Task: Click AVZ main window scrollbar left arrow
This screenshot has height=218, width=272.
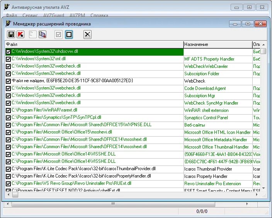Action: coord(8,204)
